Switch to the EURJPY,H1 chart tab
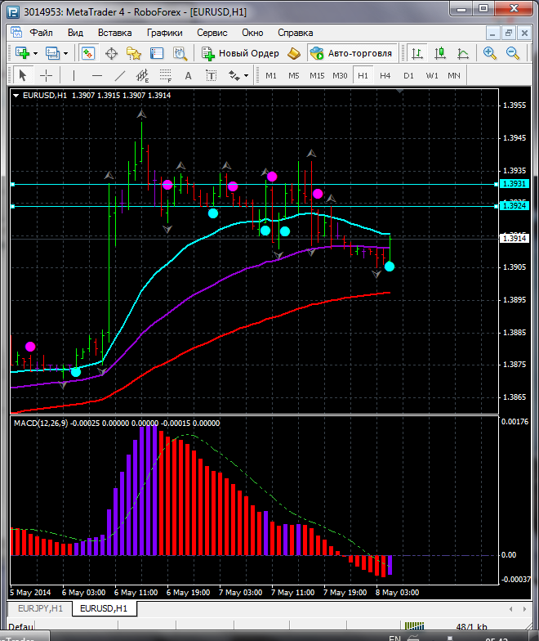Screen dimensions: 539x641 [39, 609]
